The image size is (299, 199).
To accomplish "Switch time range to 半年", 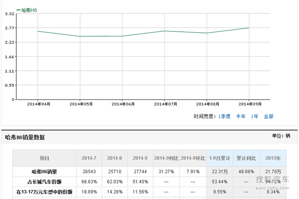I will point(240,116).
